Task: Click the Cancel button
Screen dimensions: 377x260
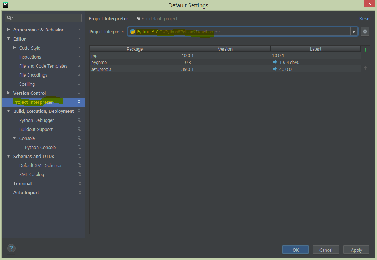Action: pyautogui.click(x=326, y=250)
